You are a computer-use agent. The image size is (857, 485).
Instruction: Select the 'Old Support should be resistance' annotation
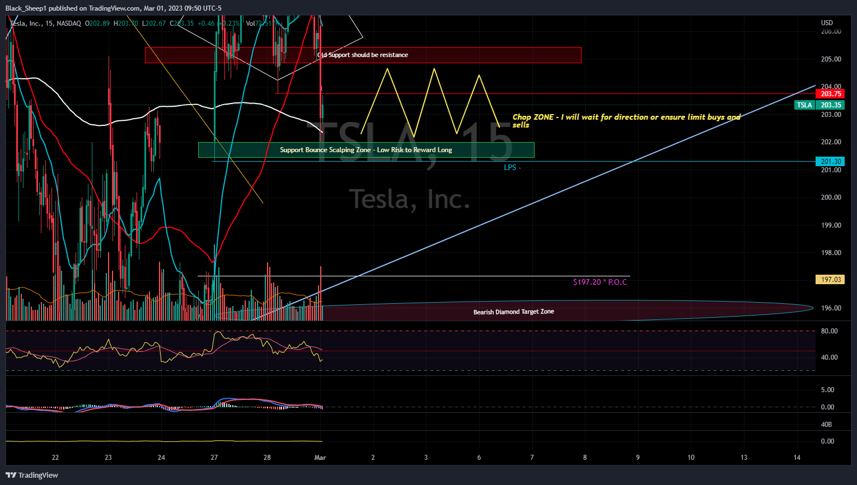363,55
